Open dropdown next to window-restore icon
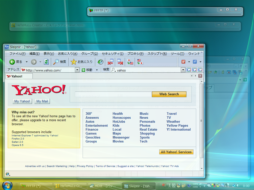 point(200,62)
